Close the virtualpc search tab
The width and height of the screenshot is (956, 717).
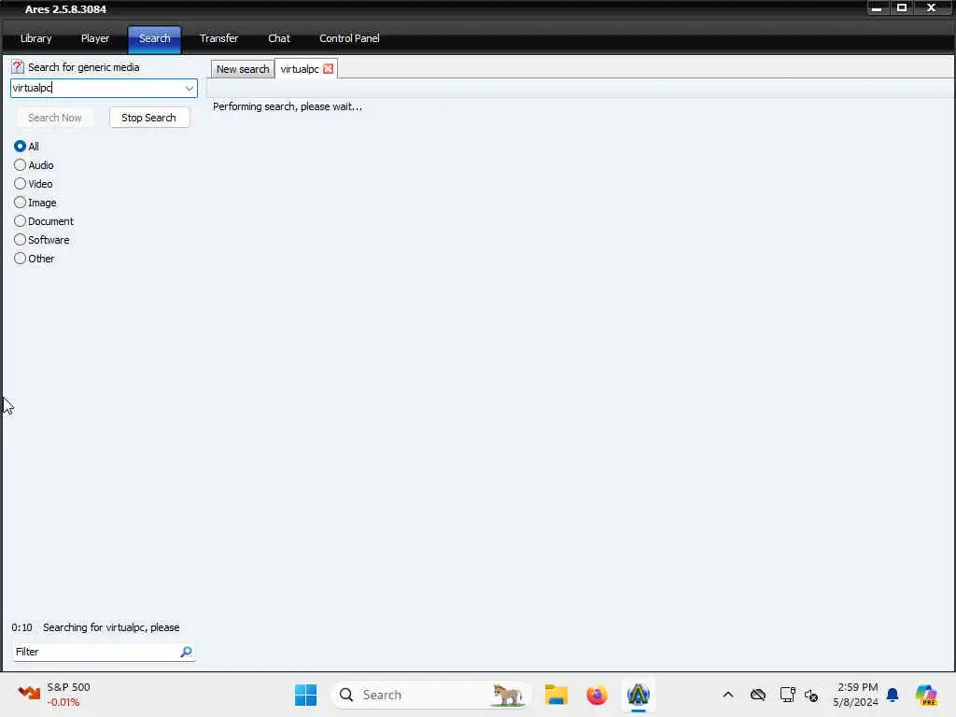point(328,69)
